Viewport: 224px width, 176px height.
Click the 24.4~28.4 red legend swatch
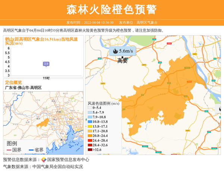[x=90, y=141]
